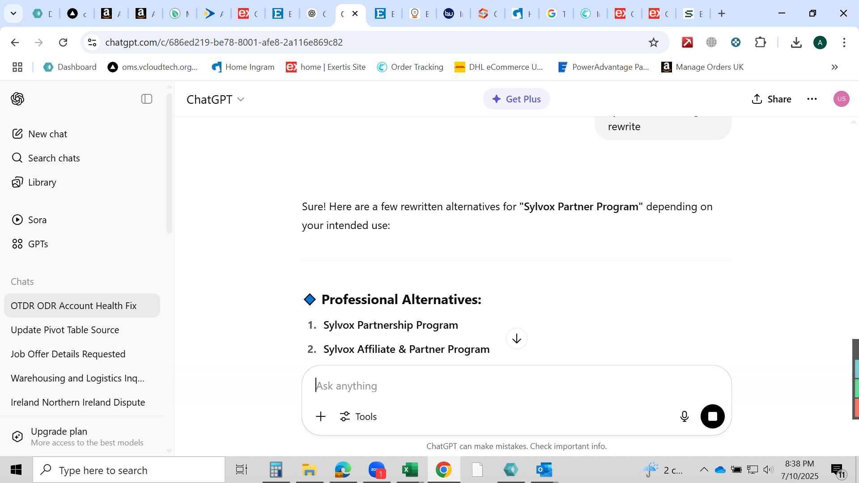Close the active ChatGPT tab
859x483 pixels.
[x=355, y=13]
